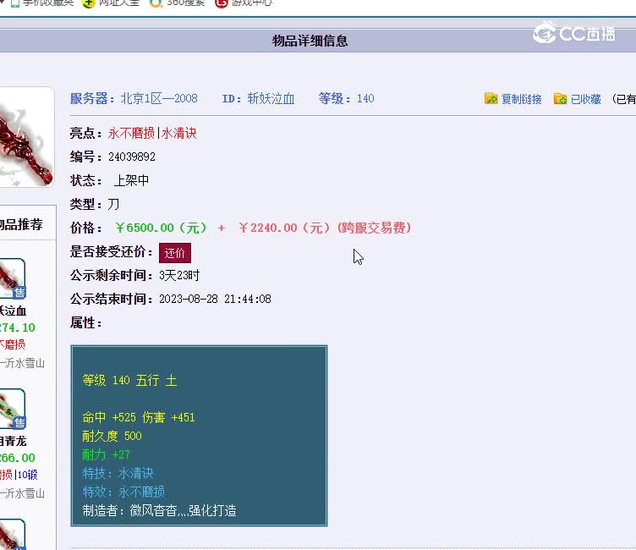
Task: Select the item number 24039892
Action: 132,157
